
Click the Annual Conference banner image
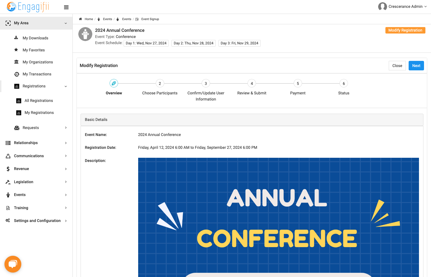click(x=279, y=217)
